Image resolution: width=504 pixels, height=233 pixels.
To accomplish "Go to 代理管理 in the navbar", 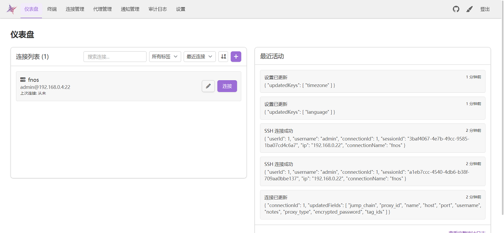I will click(x=102, y=9).
